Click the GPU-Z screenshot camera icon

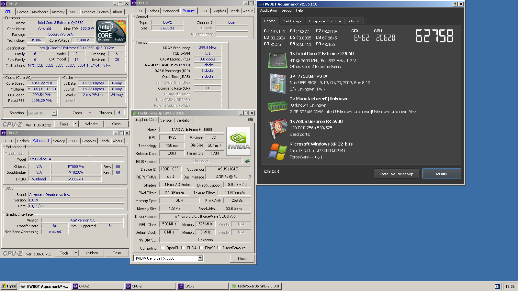(x=250, y=120)
